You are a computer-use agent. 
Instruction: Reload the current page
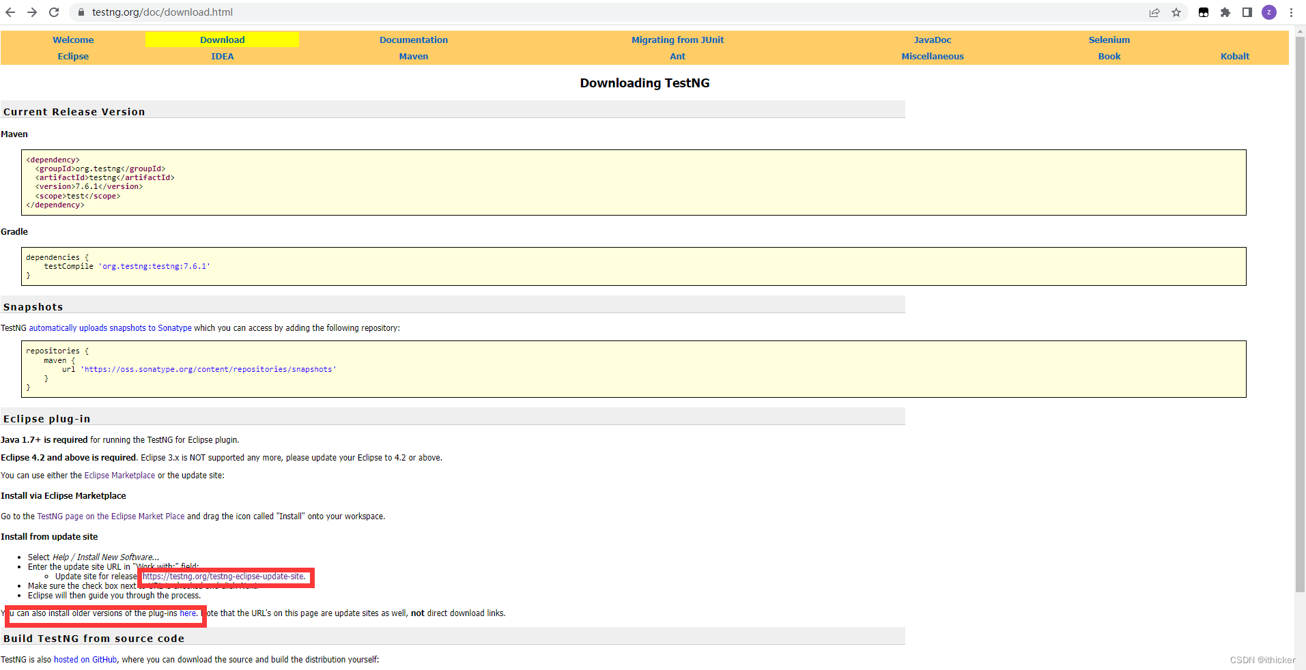pyautogui.click(x=54, y=12)
